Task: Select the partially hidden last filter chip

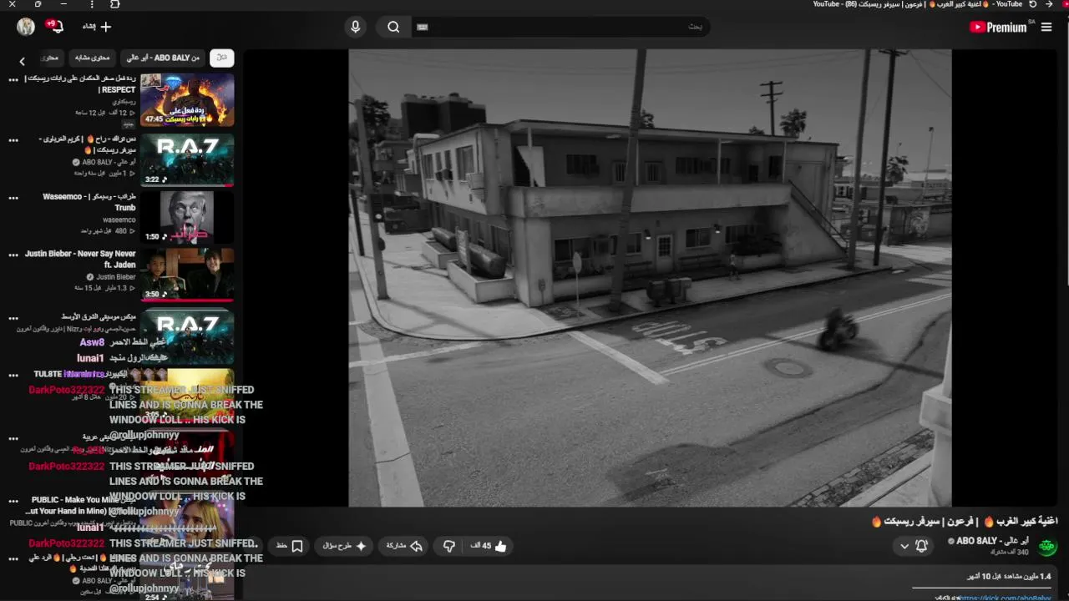Action: coord(50,58)
